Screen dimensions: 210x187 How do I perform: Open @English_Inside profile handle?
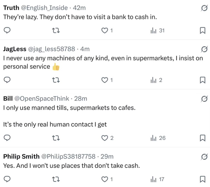(45, 8)
